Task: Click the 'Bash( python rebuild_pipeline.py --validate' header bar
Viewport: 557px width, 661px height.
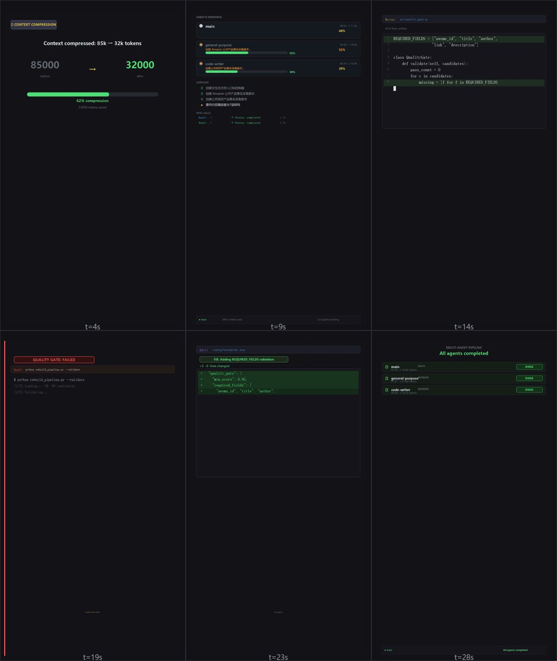Action: (x=92, y=369)
